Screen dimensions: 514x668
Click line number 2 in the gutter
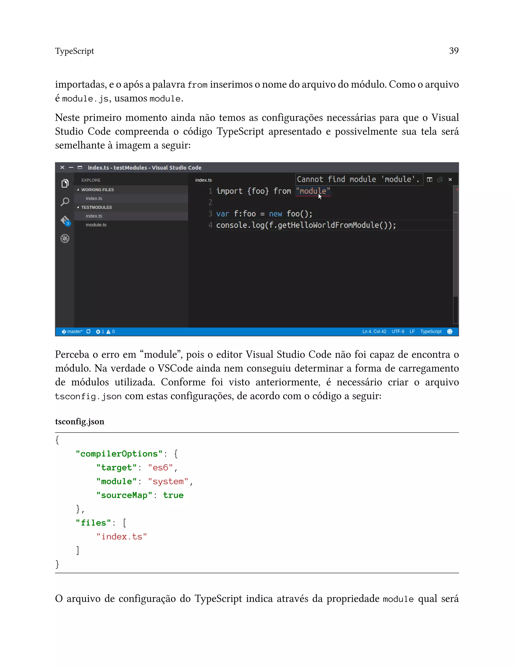click(210, 202)
